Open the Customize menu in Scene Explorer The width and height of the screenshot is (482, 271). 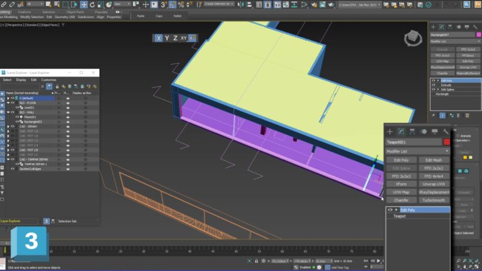coord(48,80)
